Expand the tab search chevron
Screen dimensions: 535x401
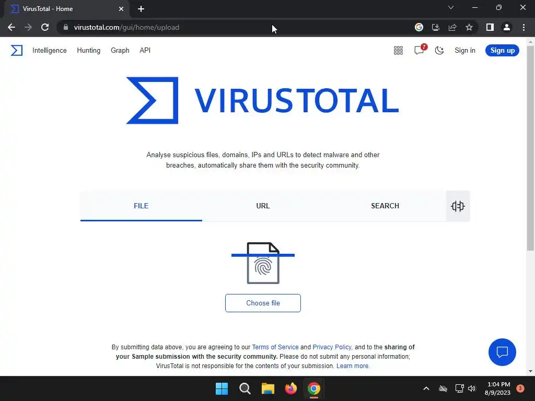tap(451, 7)
